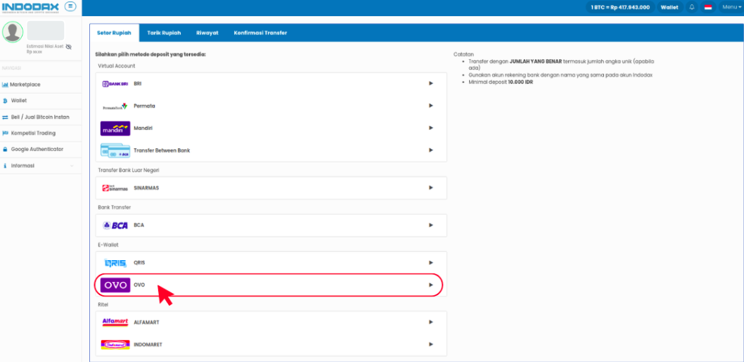Click the Wallet button in top bar
The image size is (744, 362).
(x=669, y=8)
